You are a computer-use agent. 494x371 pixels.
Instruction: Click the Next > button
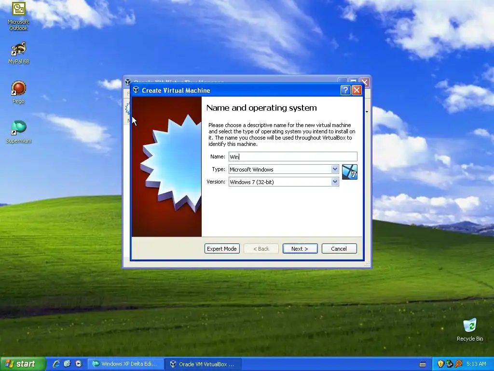(300, 249)
